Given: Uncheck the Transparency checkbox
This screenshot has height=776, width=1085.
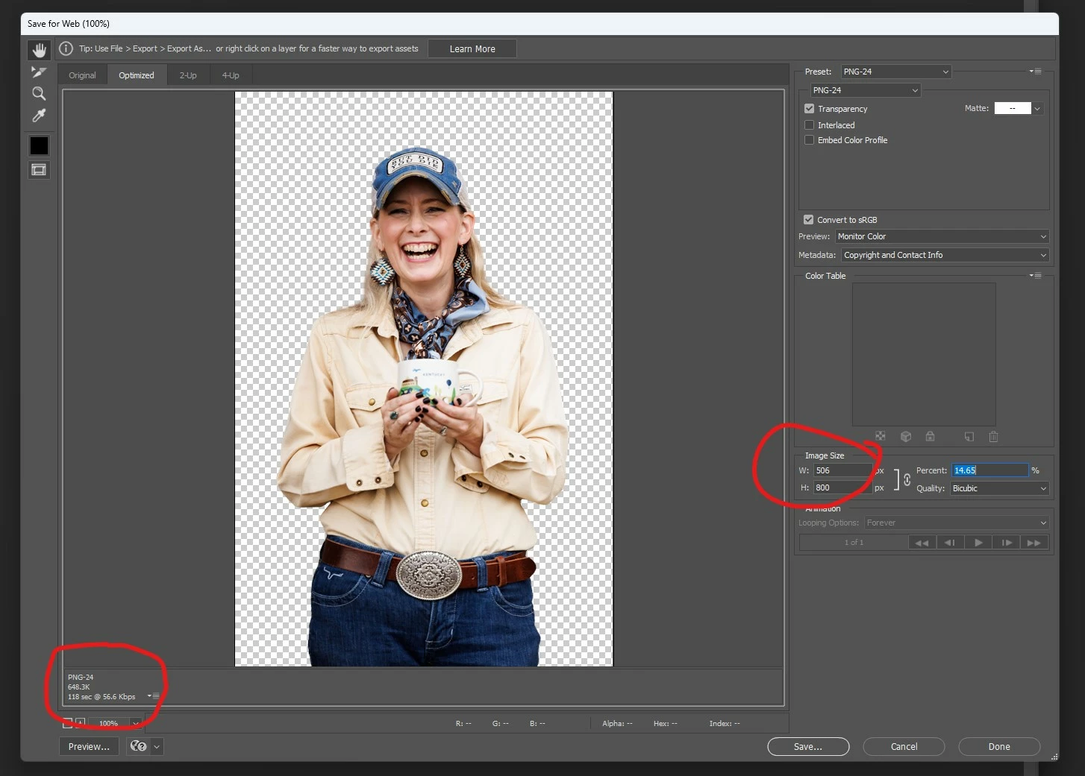Looking at the screenshot, I should click(809, 109).
